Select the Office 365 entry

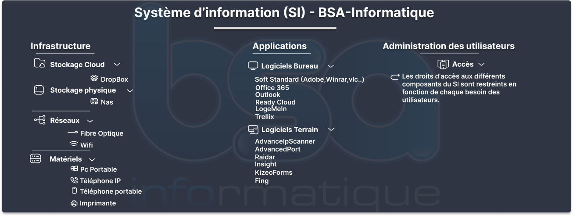pyautogui.click(x=272, y=88)
